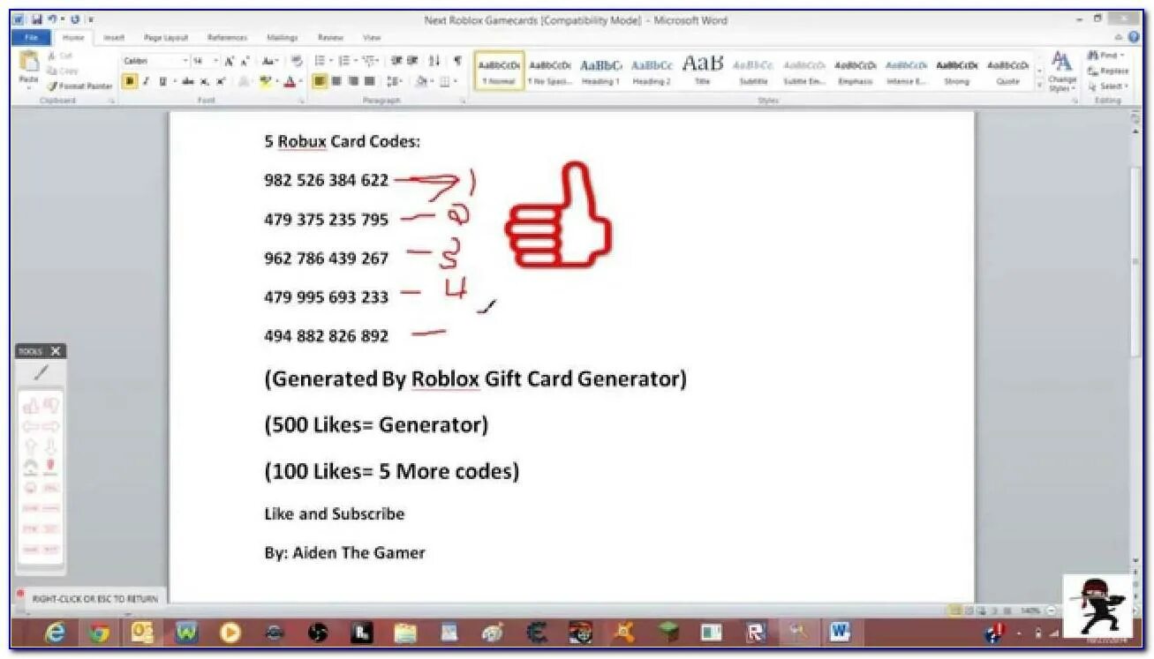Toggle Superscript formatting

220,81
